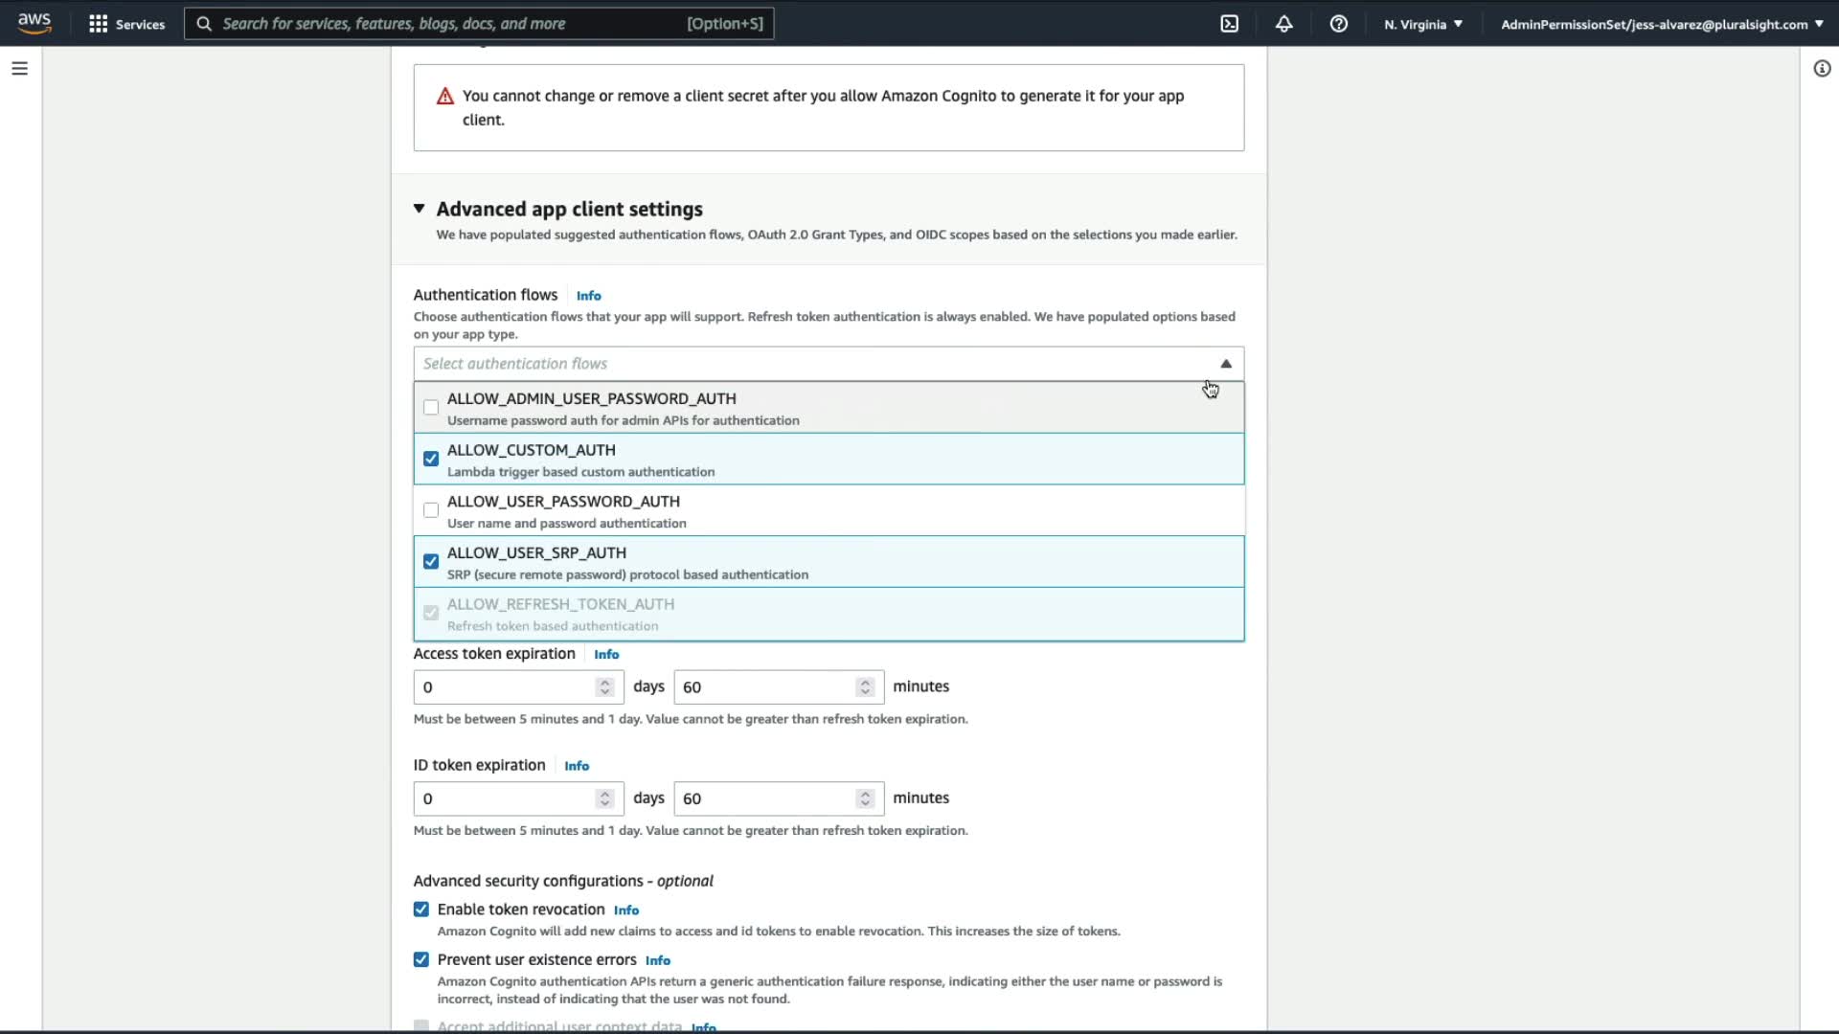Screen dimensions: 1839x1034
Task: Open the Services grid menu
Action: [x=126, y=24]
